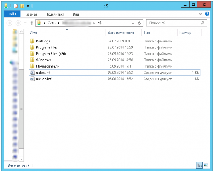Image resolution: width=214 pixels, height=172 pixels.
Task: Click the Поиск: c$ search field
Action: coord(173,23)
